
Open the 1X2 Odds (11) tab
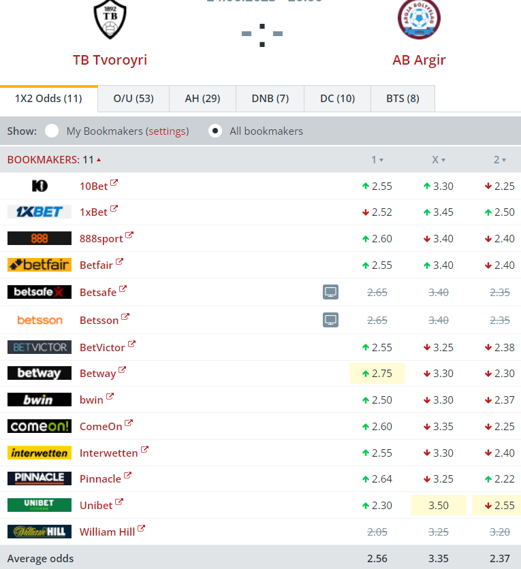[x=48, y=99]
